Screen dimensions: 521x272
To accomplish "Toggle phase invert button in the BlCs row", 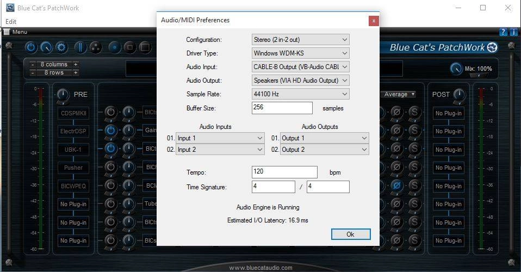I will tap(396, 240).
